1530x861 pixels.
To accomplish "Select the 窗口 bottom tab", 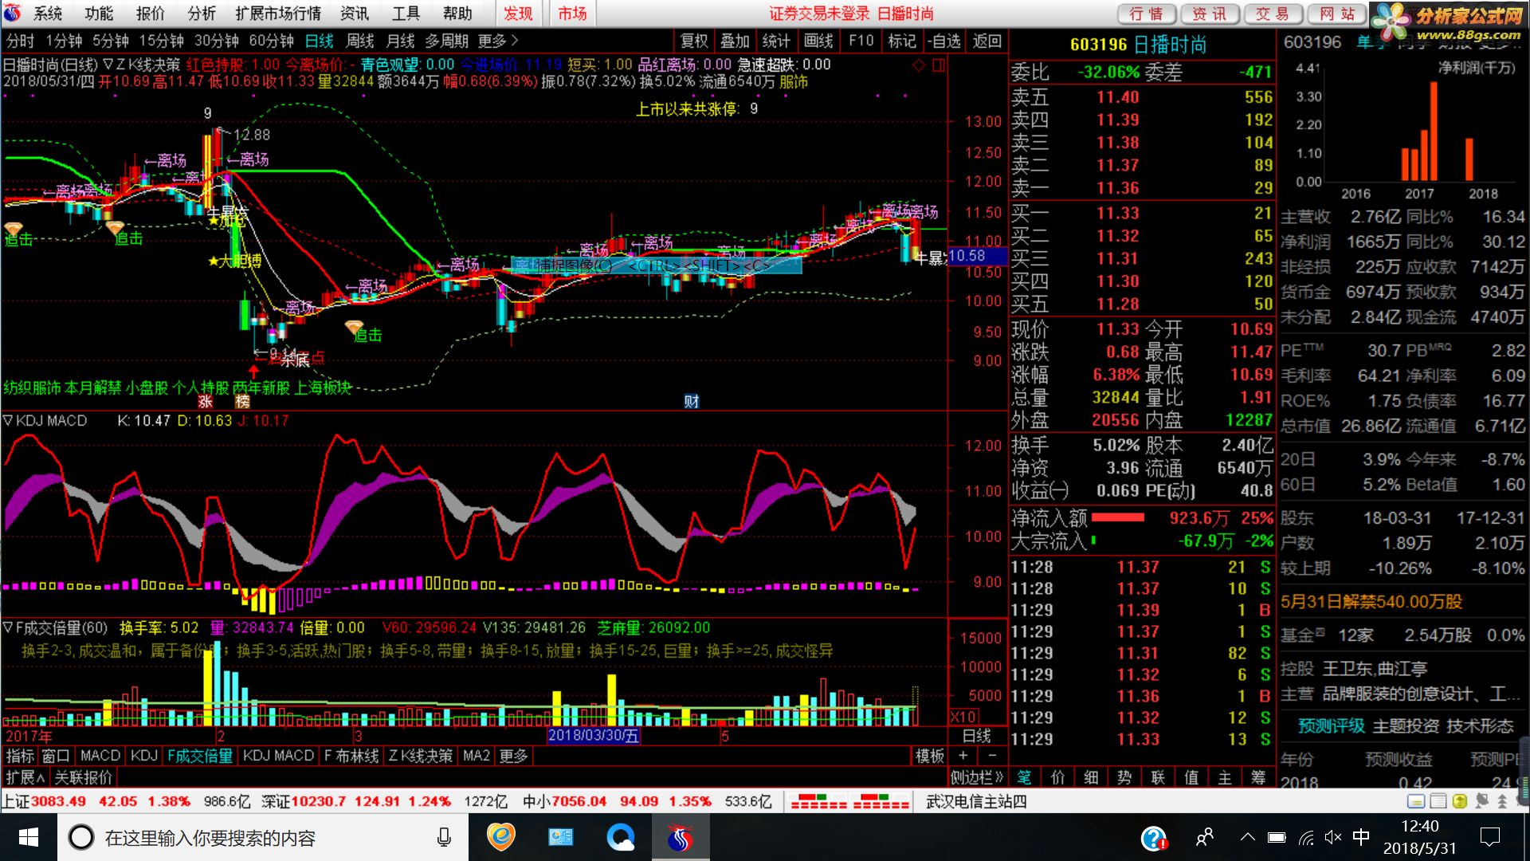I will click(56, 756).
